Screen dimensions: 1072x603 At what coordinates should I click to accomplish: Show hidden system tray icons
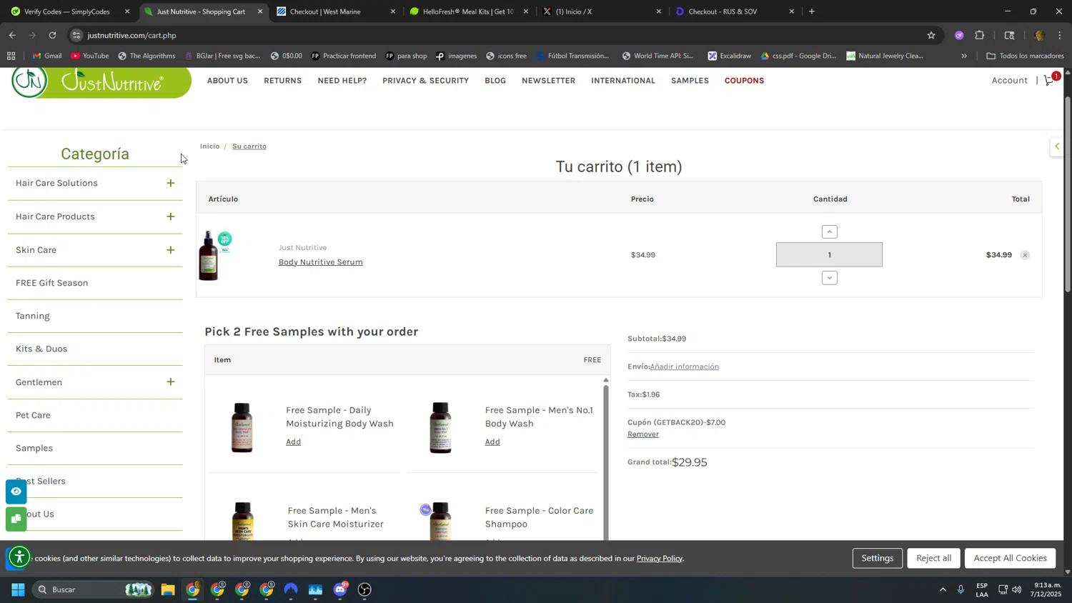943,589
